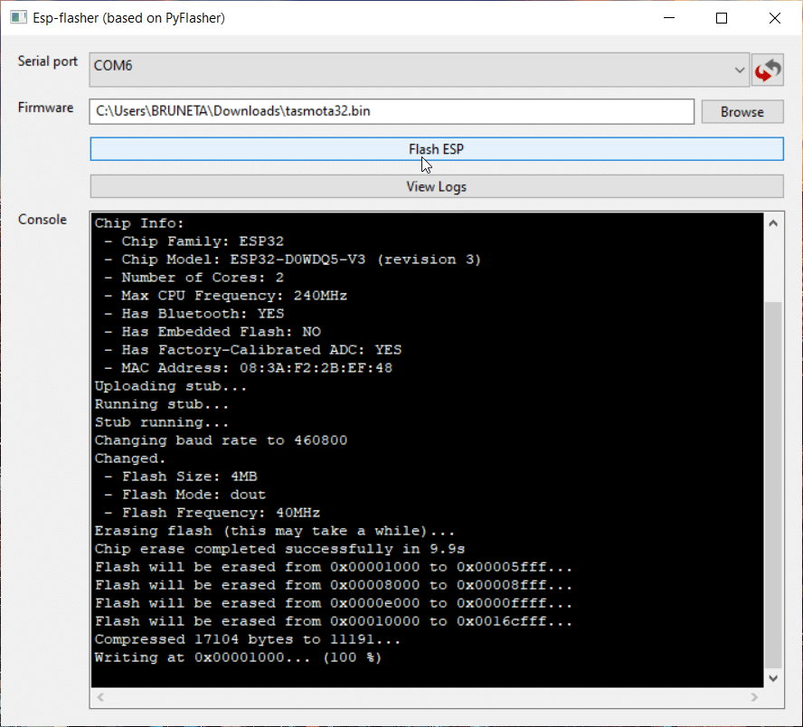Click the Esp-flasher app icon in title bar

coord(18,18)
